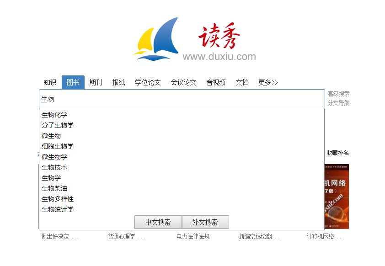
Task: Choose the 微生物学 suggestion
Action: [182, 157]
